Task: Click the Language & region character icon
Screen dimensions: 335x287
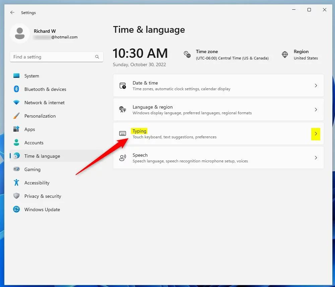Action: pos(122,109)
